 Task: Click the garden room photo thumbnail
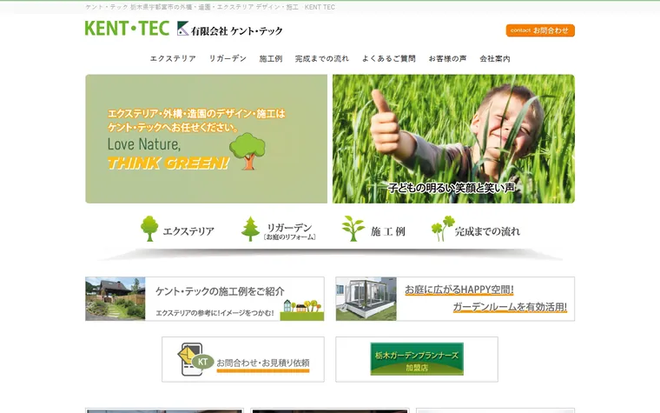tap(366, 299)
